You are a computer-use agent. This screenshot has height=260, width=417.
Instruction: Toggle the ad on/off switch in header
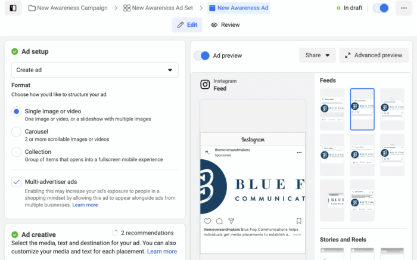(381, 8)
